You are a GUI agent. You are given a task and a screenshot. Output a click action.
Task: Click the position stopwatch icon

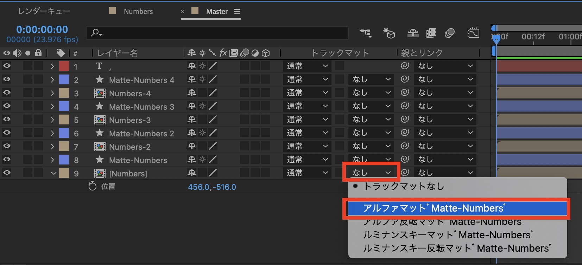point(93,186)
